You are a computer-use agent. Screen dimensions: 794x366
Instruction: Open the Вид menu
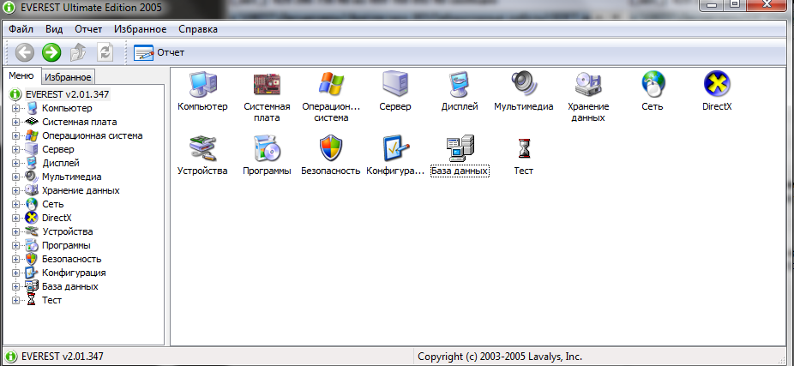[x=54, y=29]
